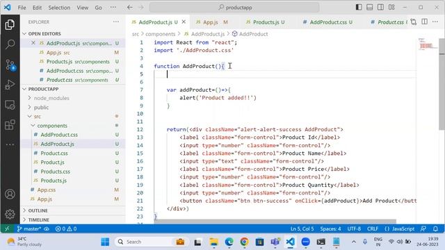Click the horizontal editor scrollbar
The image size is (445, 250).
pyautogui.click(x=275, y=221)
